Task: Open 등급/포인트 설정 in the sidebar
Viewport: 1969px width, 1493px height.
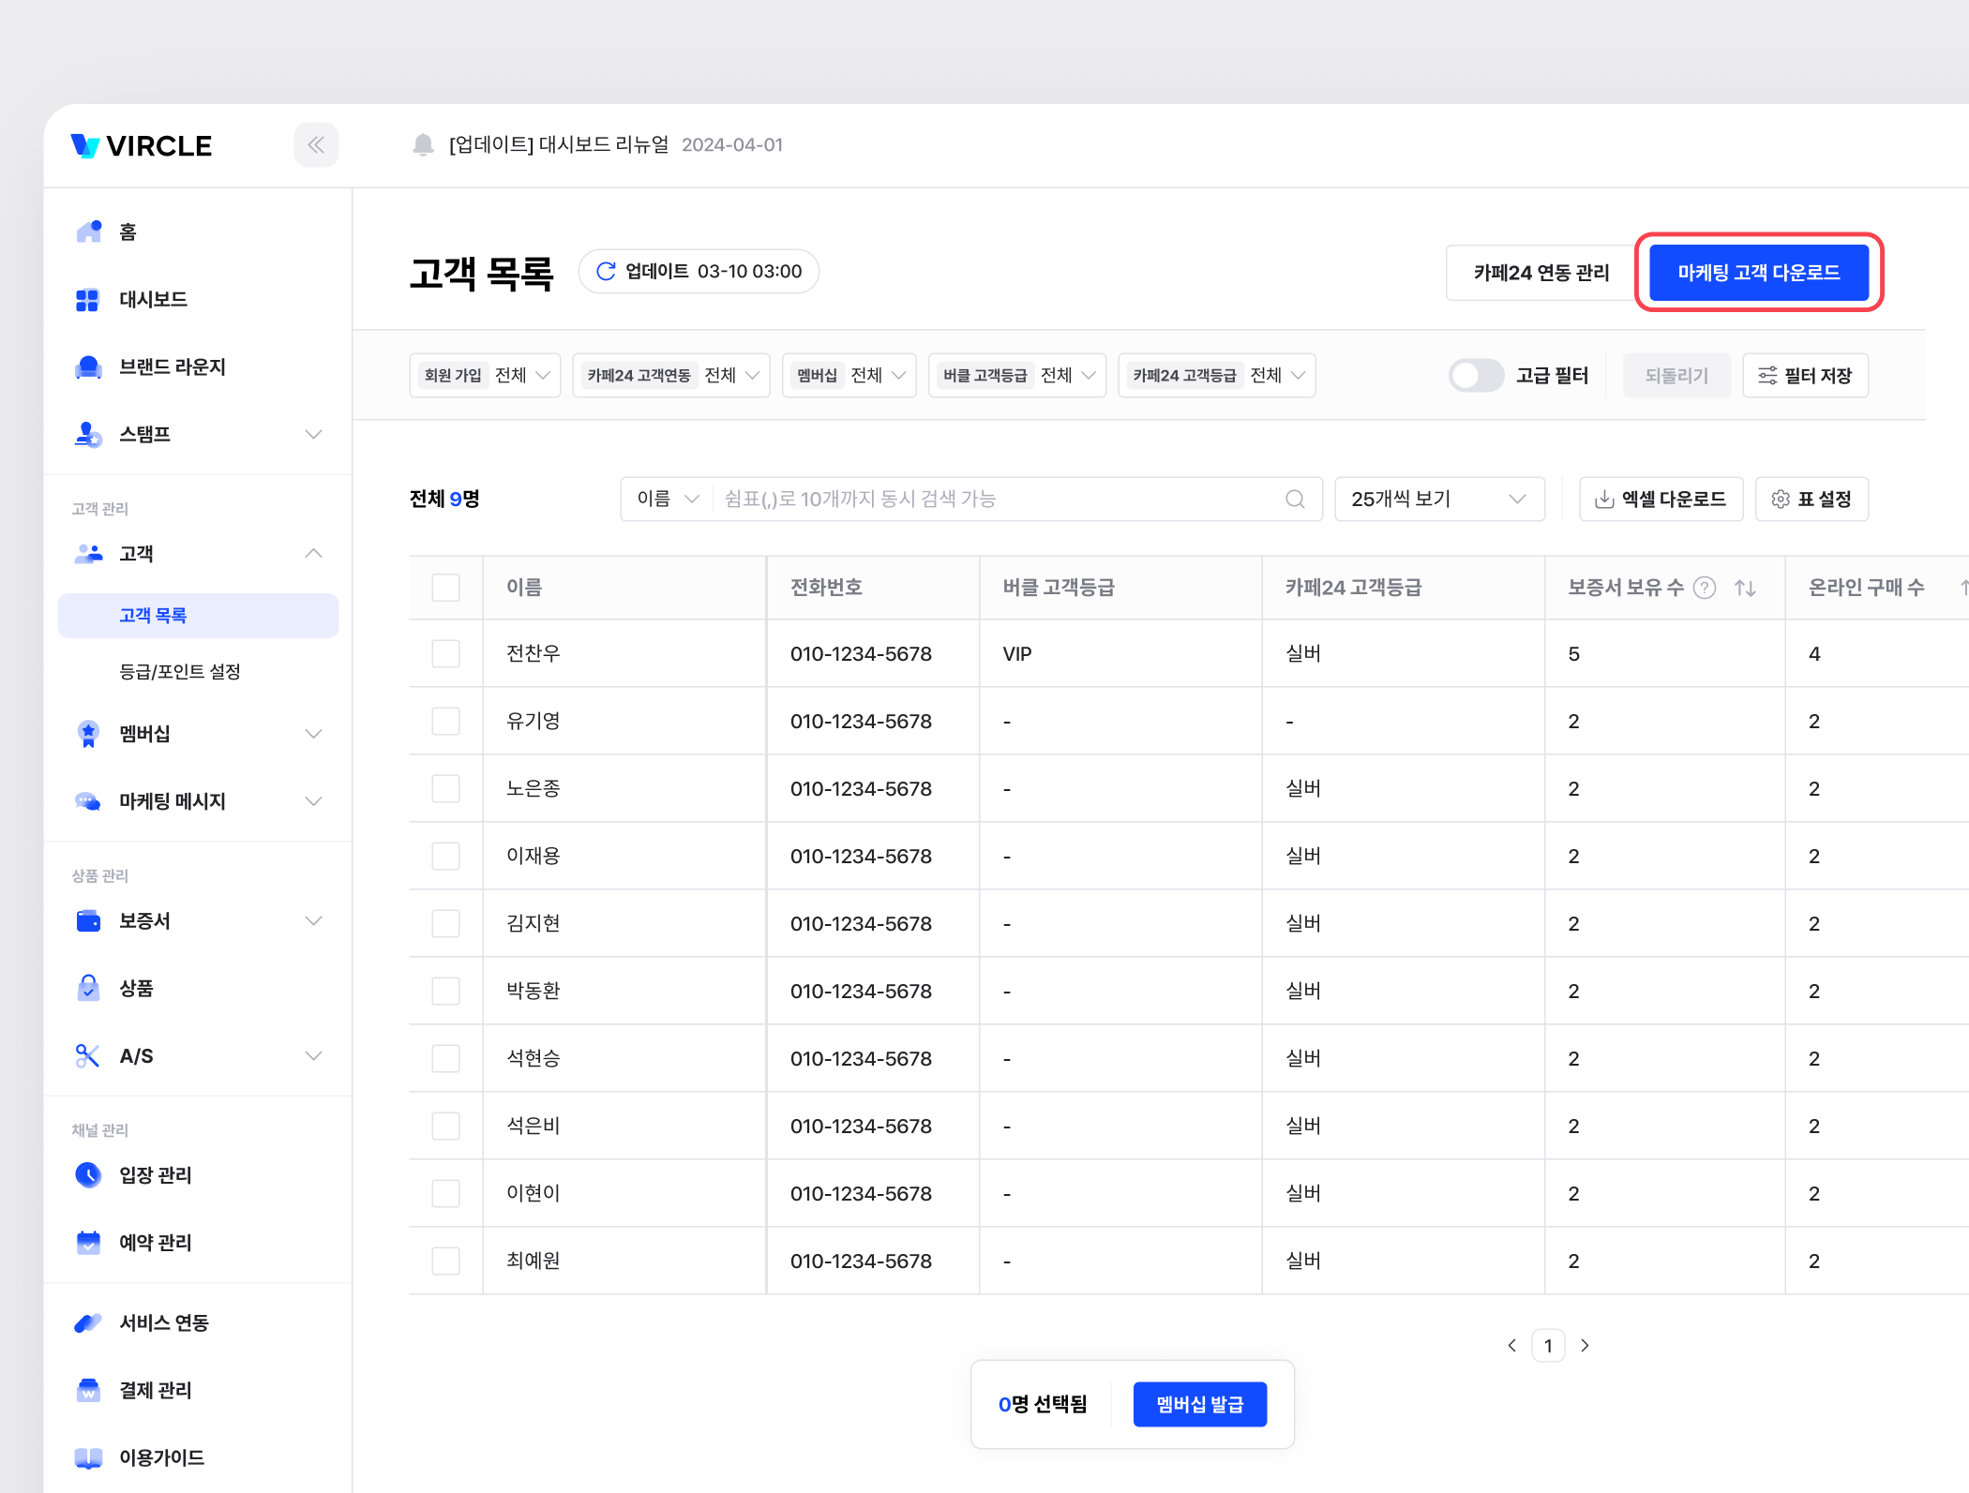Action: [180, 672]
